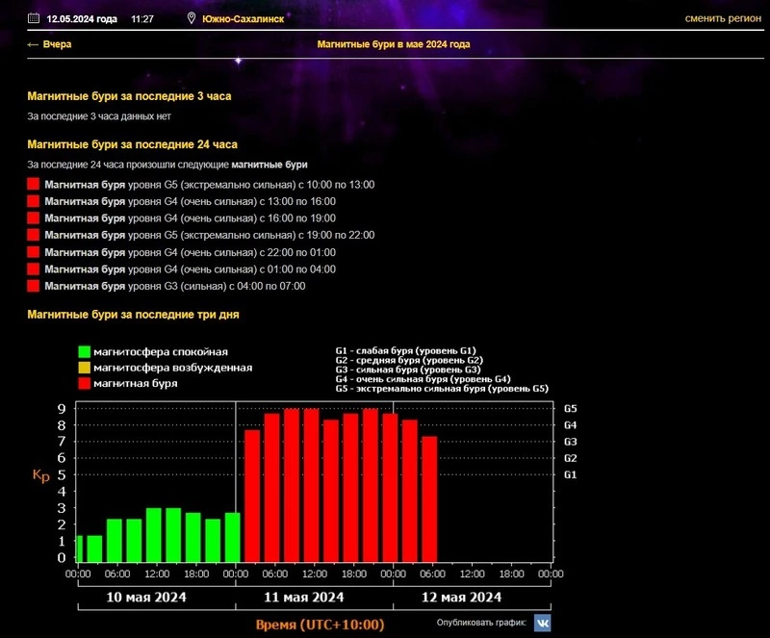Click the last red bar on 12 мая
The image size is (770, 638).
pyautogui.click(x=429, y=498)
